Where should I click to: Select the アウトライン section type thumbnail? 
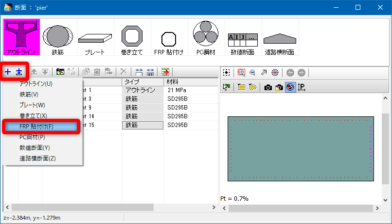pyautogui.click(x=21, y=37)
